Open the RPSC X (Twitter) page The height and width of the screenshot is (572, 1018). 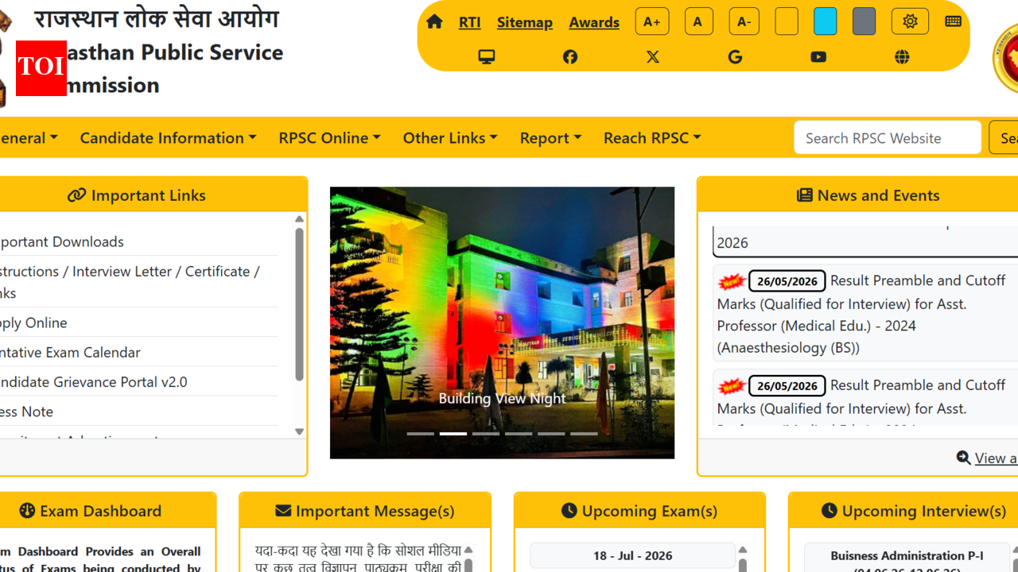click(x=653, y=57)
